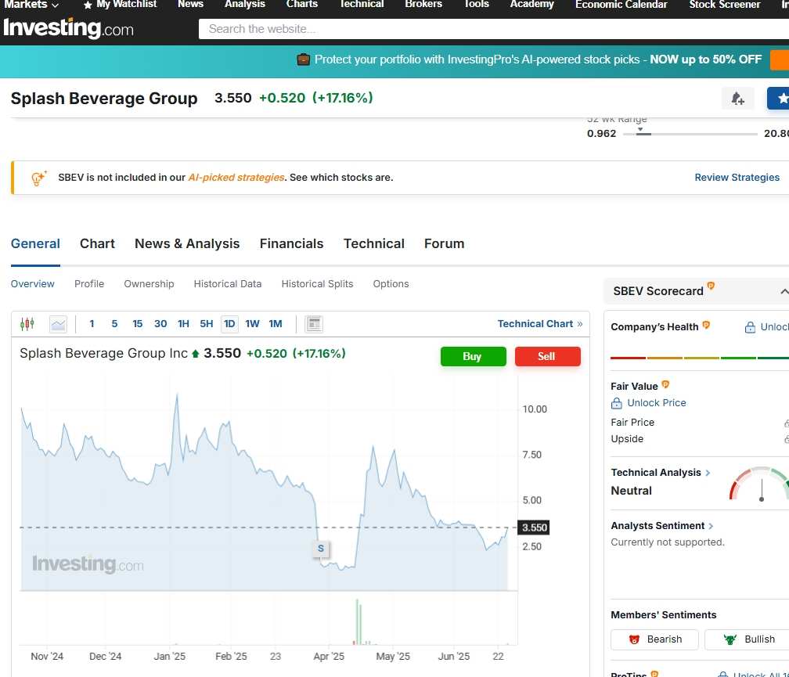Click the lock icon beside Unlock Price

point(617,403)
